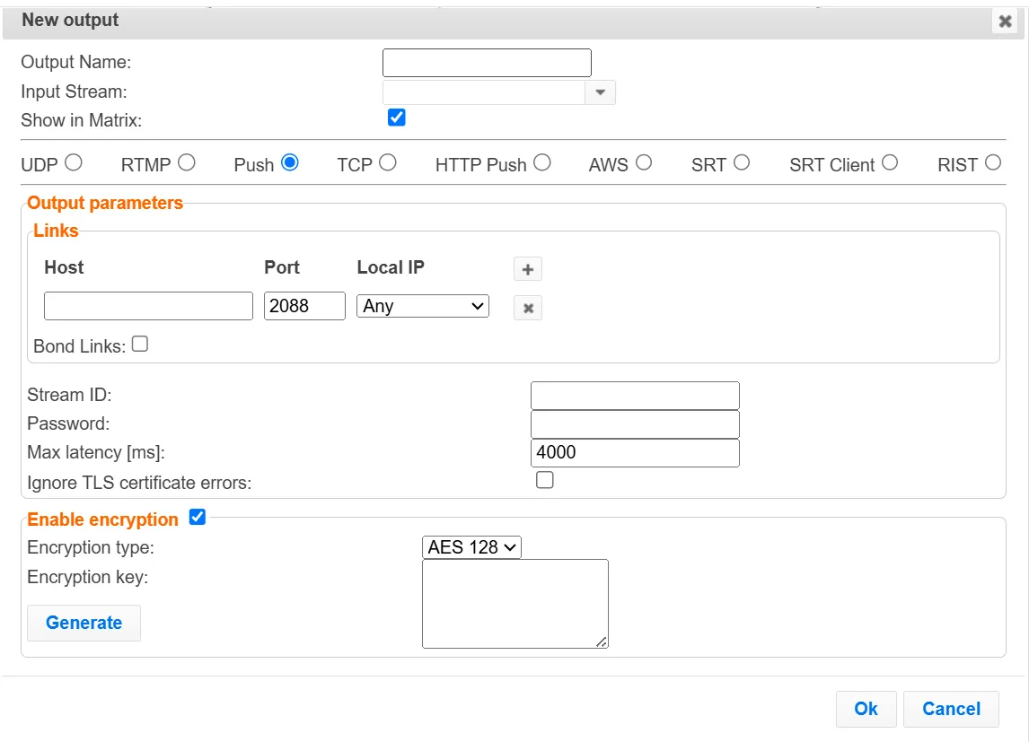Select the Push output type
This screenshot has width=1029, height=742.
[x=289, y=162]
